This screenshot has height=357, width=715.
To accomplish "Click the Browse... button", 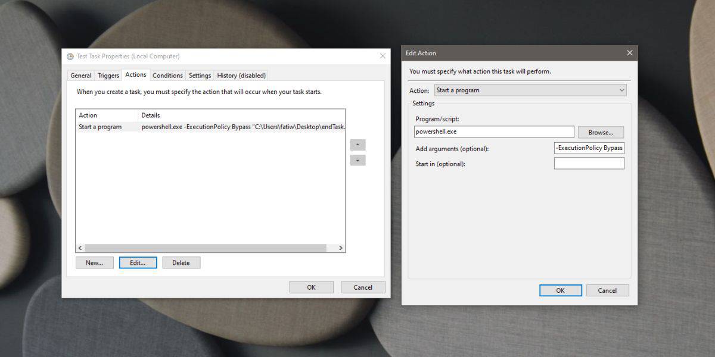I will tap(601, 132).
